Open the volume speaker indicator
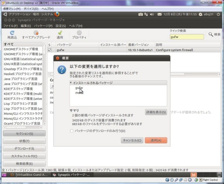Image resolution: width=224 pixels, height=184 pixels. tap(152, 14)
